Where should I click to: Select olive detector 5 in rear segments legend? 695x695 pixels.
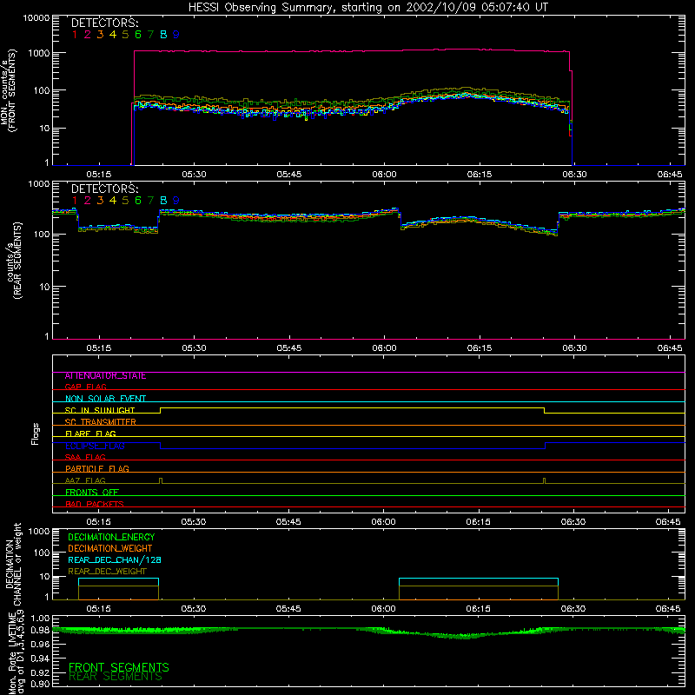click(x=125, y=201)
